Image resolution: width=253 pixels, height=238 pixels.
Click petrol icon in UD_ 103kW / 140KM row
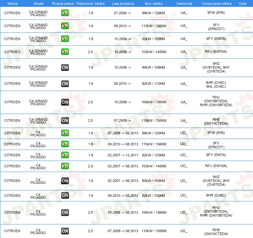tap(65, 166)
